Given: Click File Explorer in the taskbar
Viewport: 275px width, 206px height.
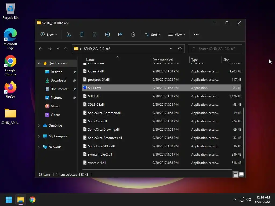Looking at the screenshot, I should (x=21, y=200).
